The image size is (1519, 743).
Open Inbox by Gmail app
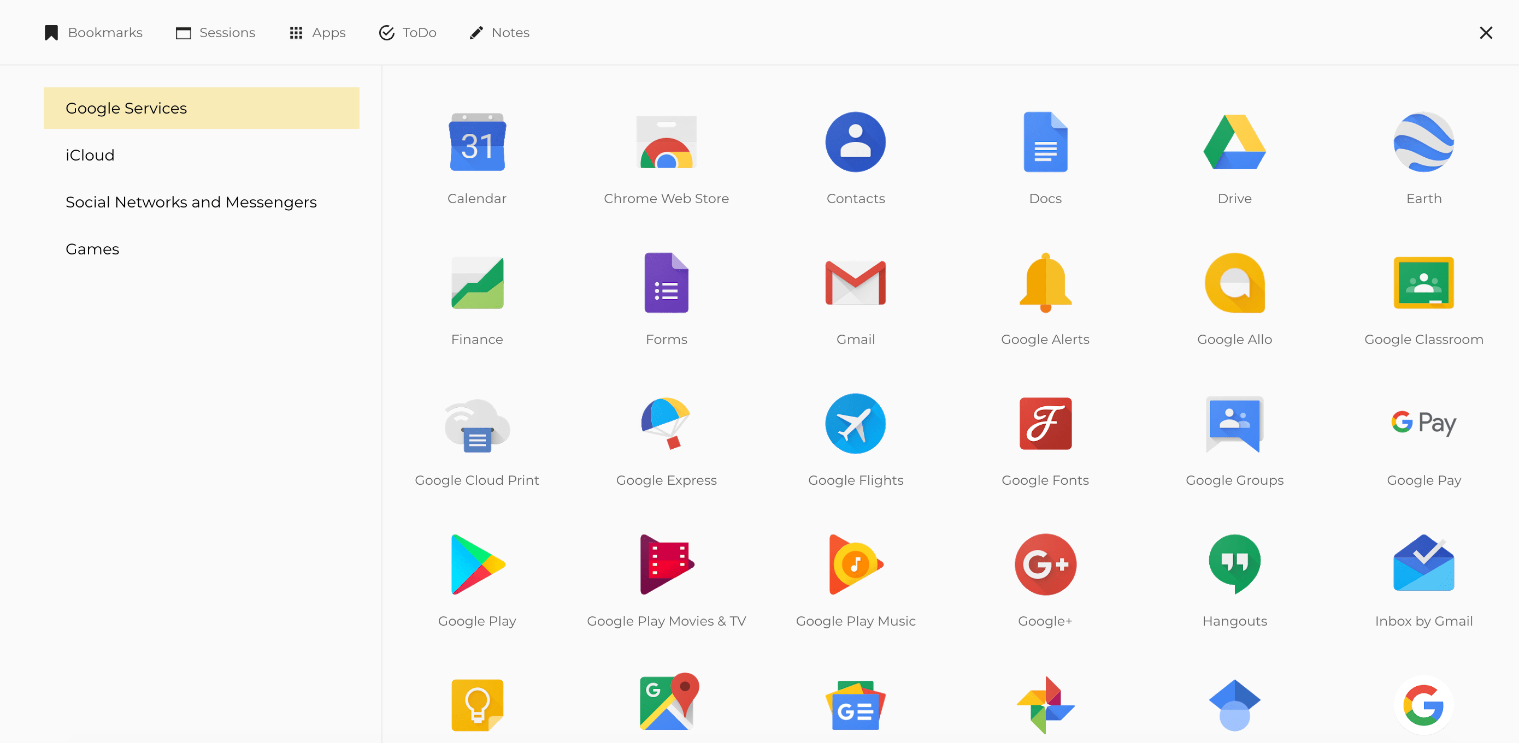click(x=1423, y=564)
